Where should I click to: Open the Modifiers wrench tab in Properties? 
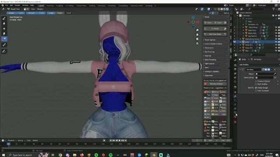click(235, 96)
